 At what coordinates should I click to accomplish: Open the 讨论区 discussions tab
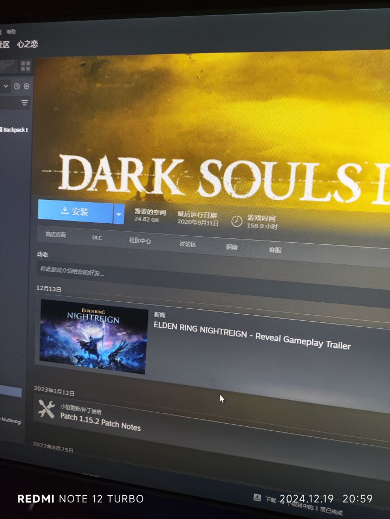coord(188,244)
